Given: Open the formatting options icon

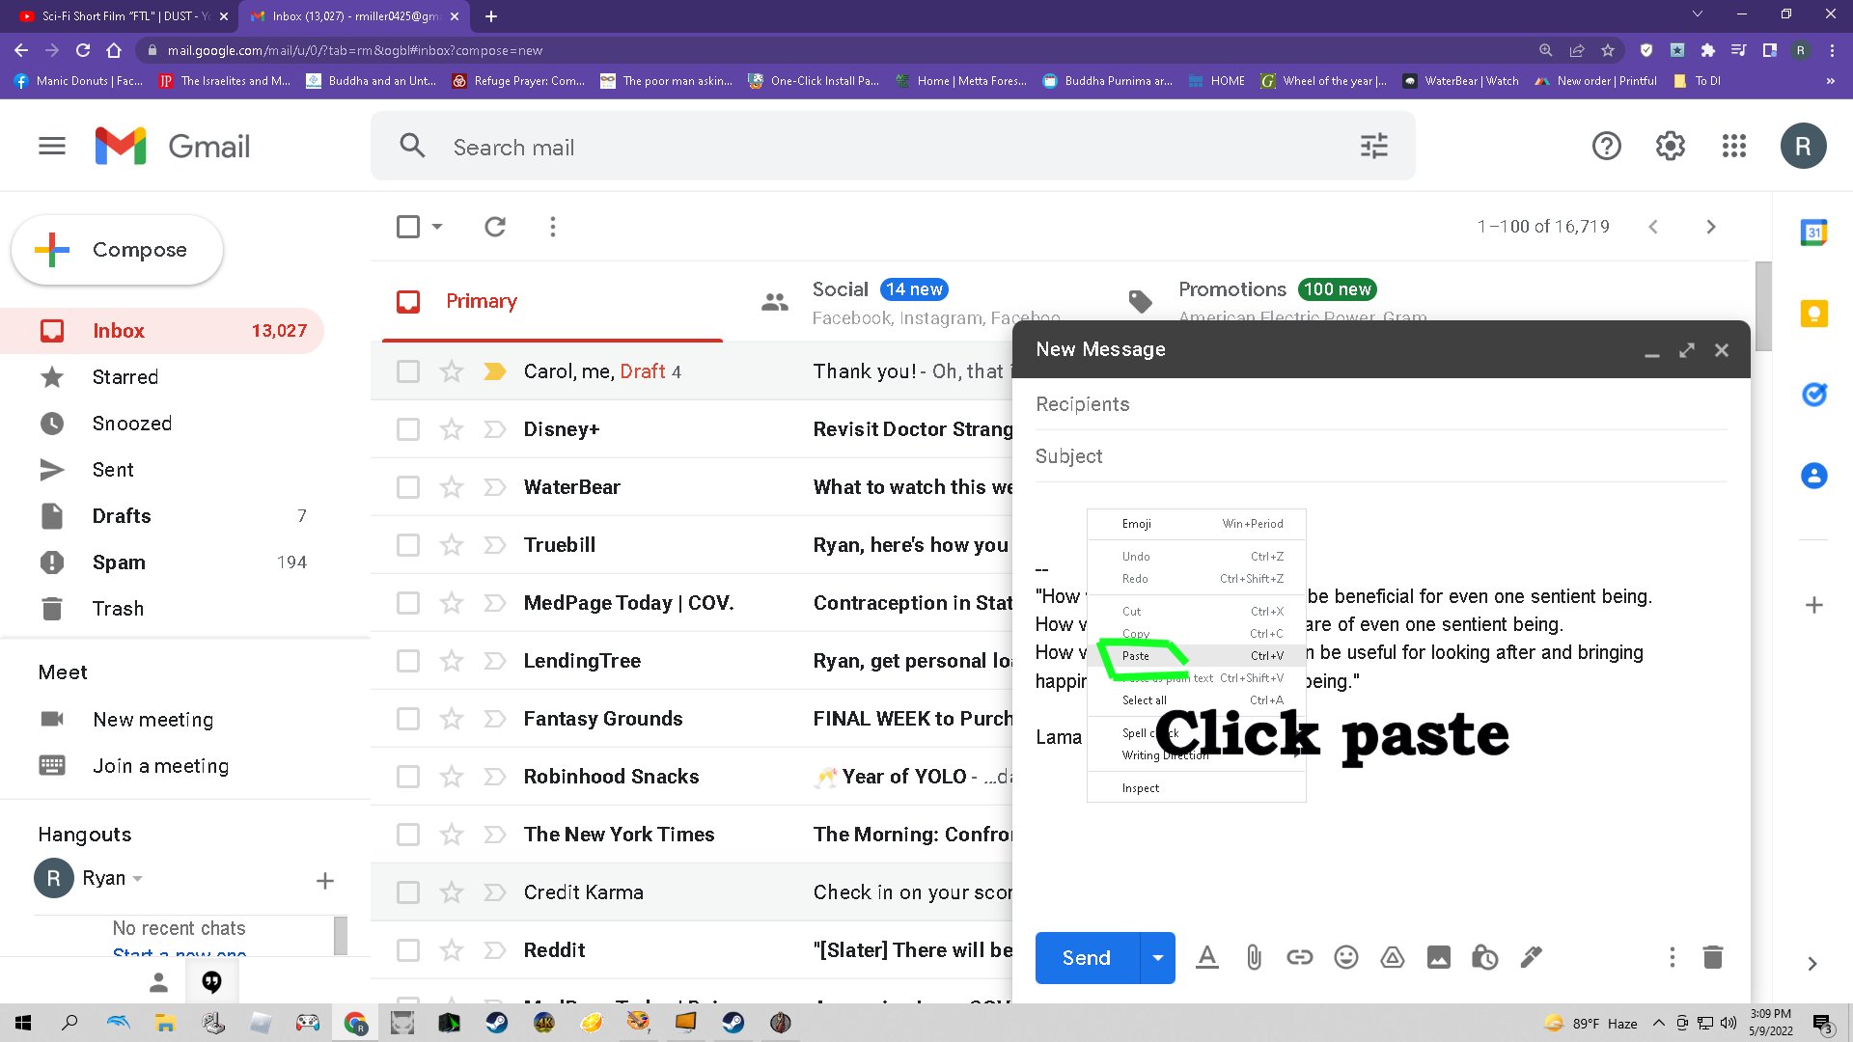Looking at the screenshot, I should tap(1206, 958).
